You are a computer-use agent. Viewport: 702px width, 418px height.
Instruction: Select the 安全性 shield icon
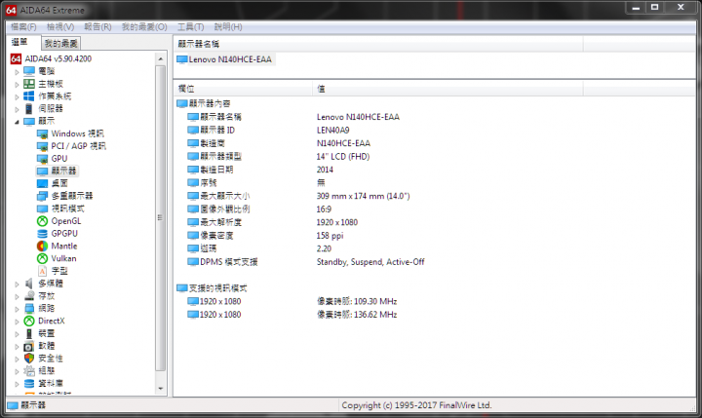click(x=29, y=358)
